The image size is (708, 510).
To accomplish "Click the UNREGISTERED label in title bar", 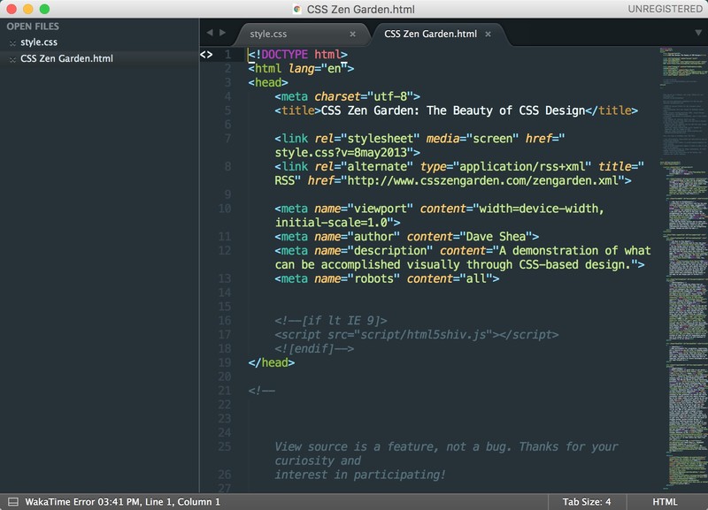I will click(x=666, y=9).
